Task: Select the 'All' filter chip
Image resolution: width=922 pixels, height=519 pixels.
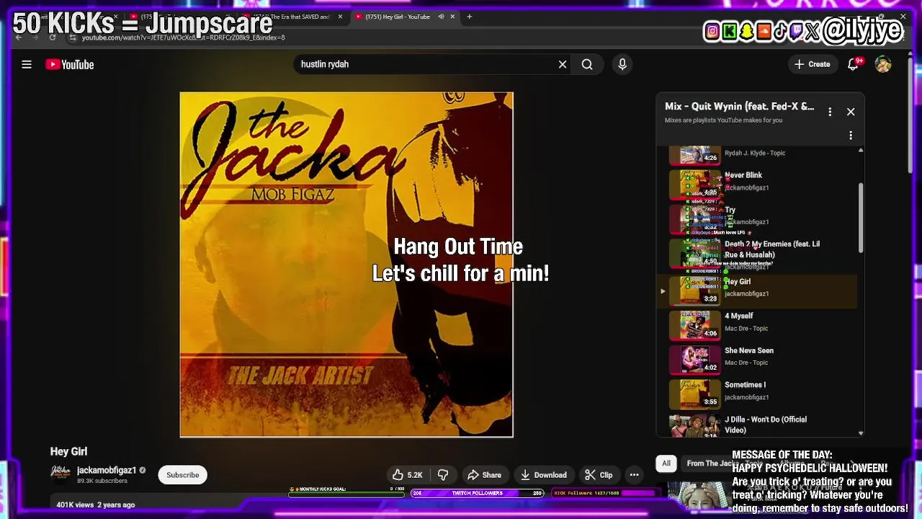Action: click(666, 463)
